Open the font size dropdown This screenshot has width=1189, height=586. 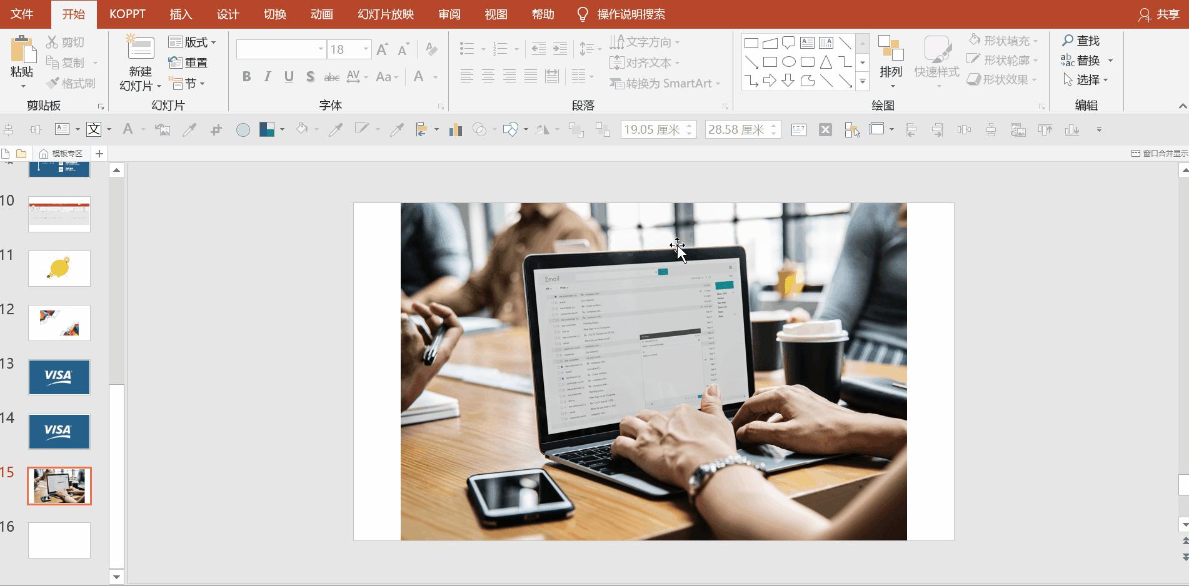point(366,49)
